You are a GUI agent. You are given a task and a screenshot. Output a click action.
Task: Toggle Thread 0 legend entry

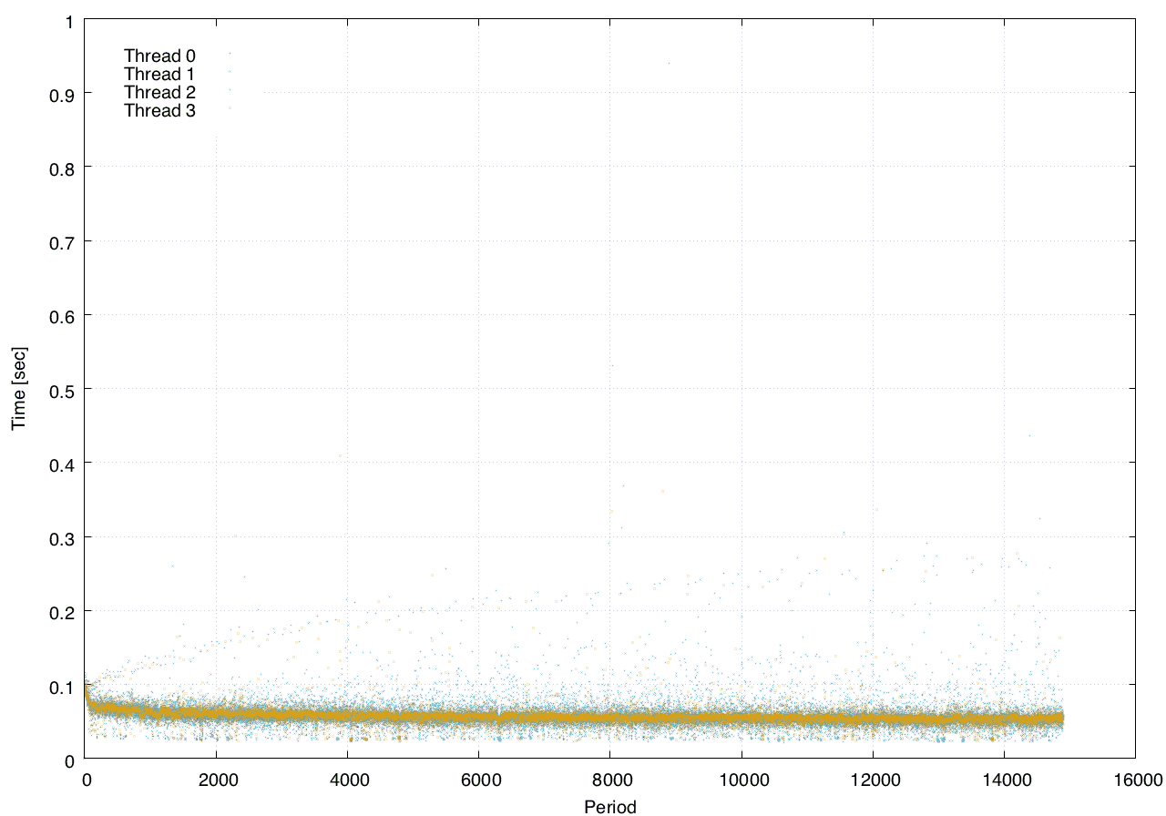click(159, 56)
